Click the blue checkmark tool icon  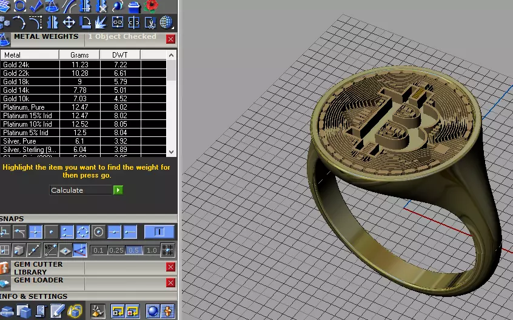35,6
